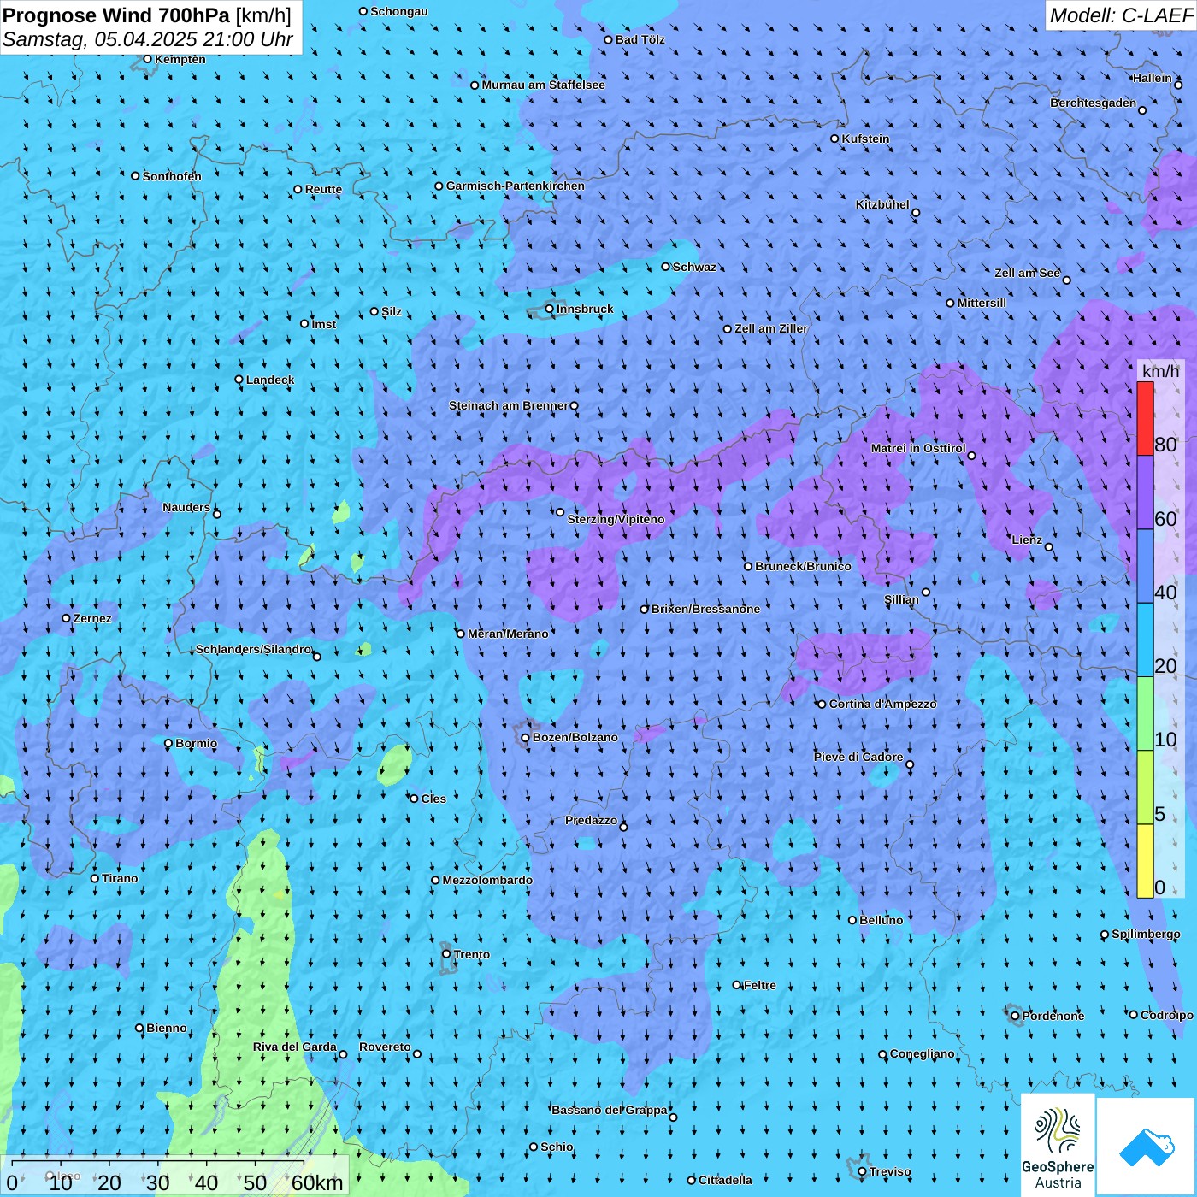Click the Meran/Merano label
This screenshot has height=1197, width=1197.
tap(508, 634)
